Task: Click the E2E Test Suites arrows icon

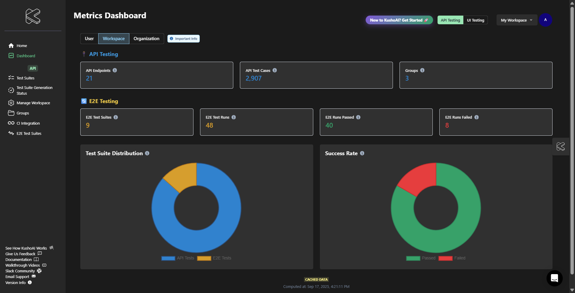Action: pos(11,133)
